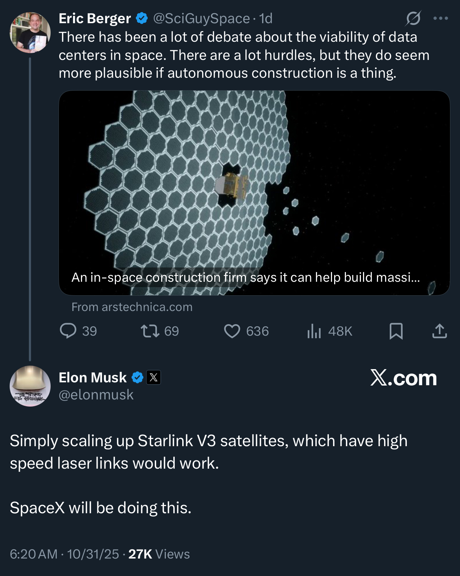Bookmark Eric Berger's post

[396, 331]
